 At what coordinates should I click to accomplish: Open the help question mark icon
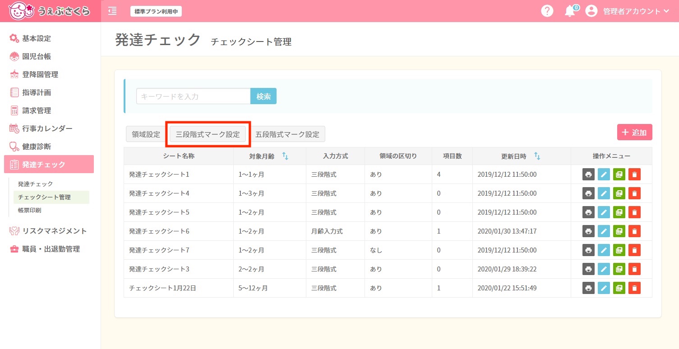547,11
